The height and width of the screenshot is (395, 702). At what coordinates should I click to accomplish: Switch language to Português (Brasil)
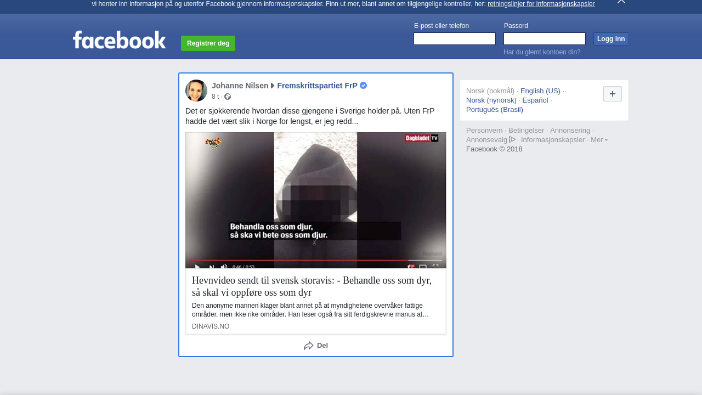point(495,110)
